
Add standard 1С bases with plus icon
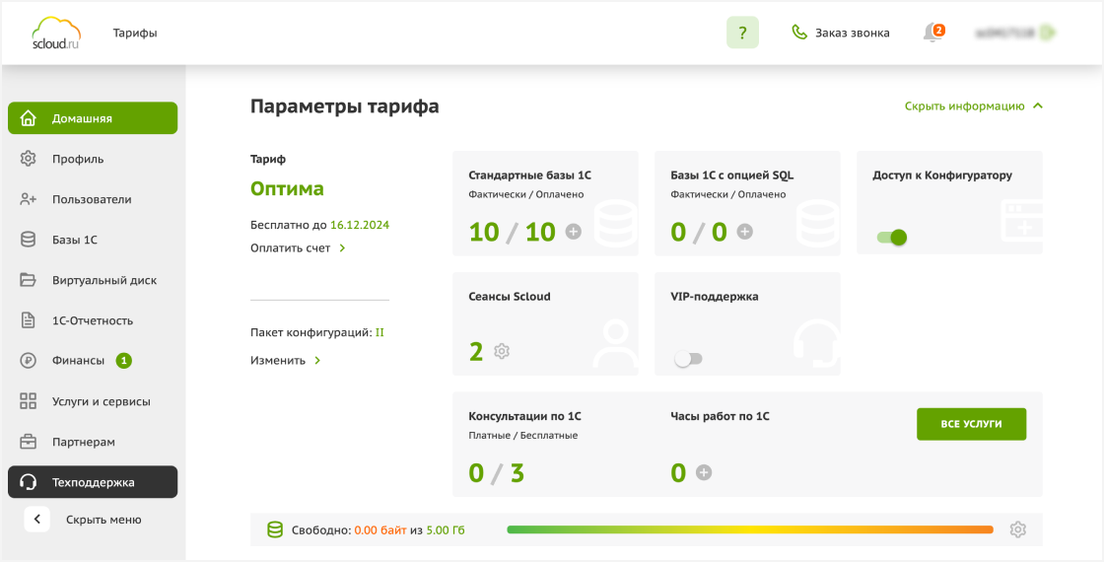coord(574,231)
